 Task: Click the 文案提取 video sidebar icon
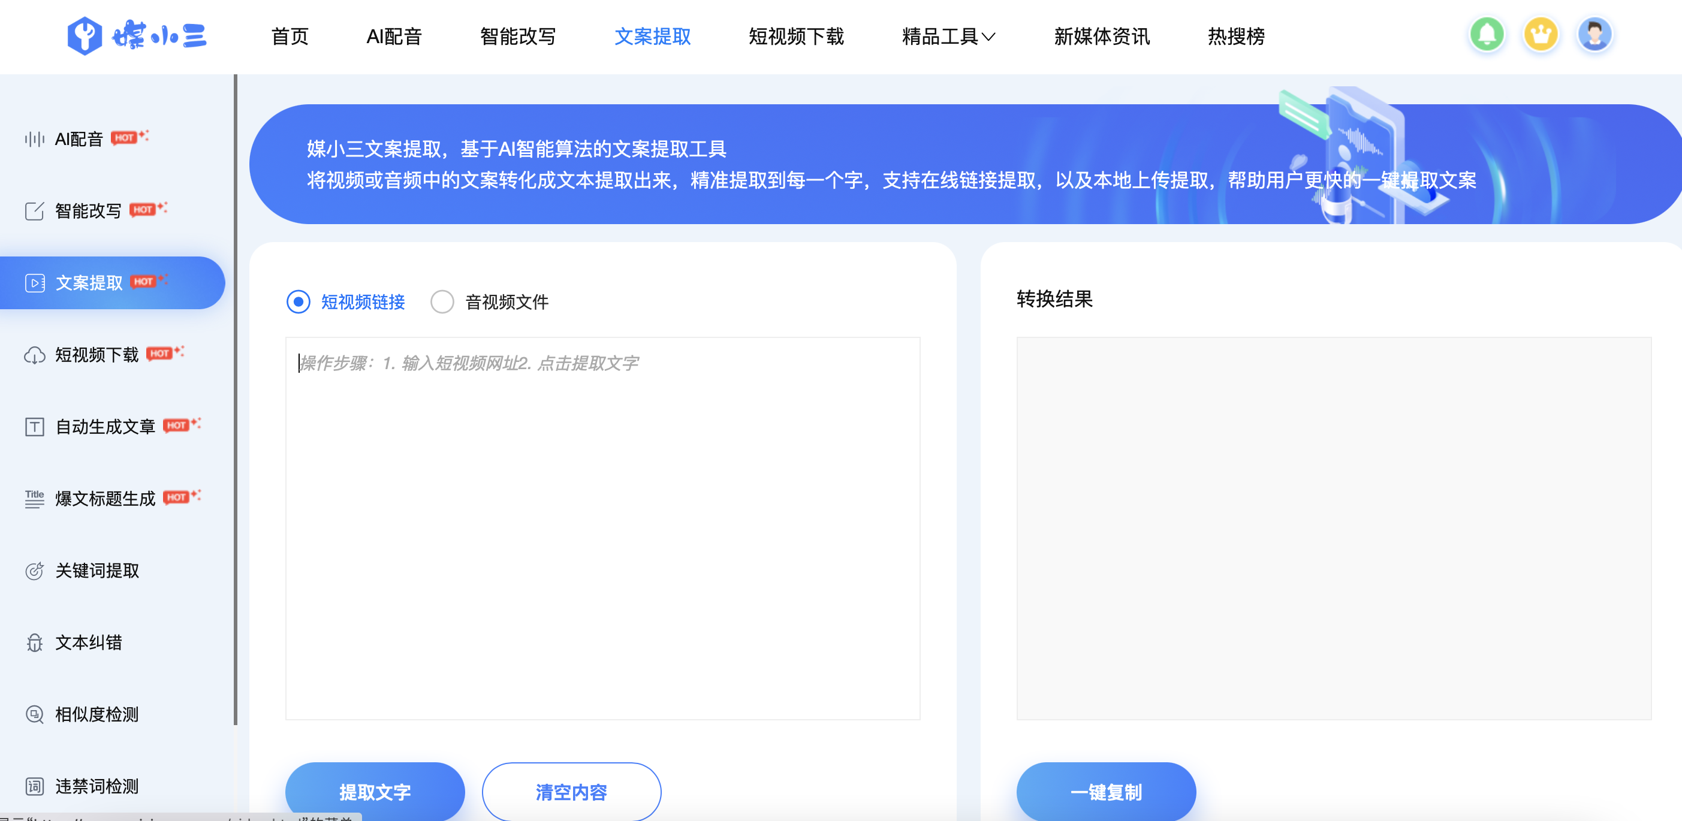(35, 283)
